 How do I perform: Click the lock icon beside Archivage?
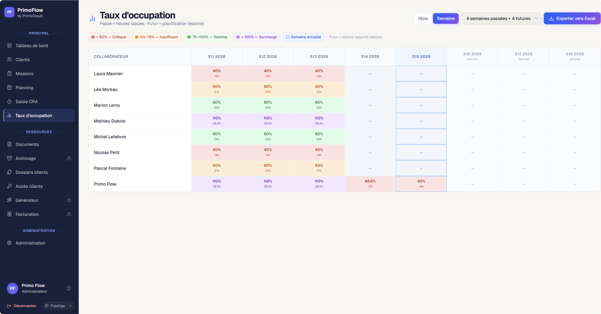coord(69,158)
